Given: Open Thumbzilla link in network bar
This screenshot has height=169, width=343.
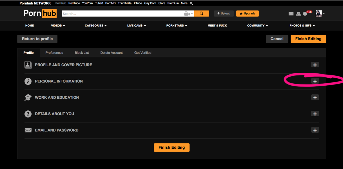Looking at the screenshot, I should coord(125,3).
